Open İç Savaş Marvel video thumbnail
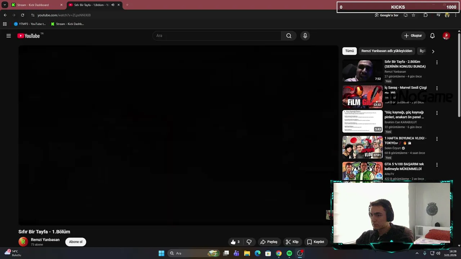The image size is (461, 259). coord(362,97)
